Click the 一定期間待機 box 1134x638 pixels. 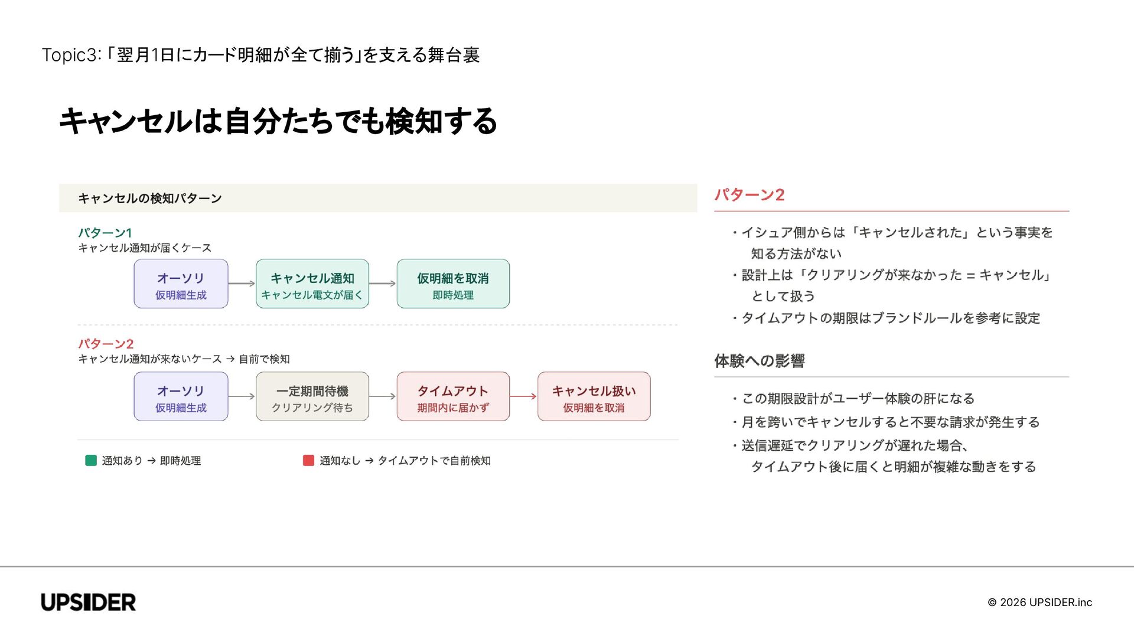(312, 396)
